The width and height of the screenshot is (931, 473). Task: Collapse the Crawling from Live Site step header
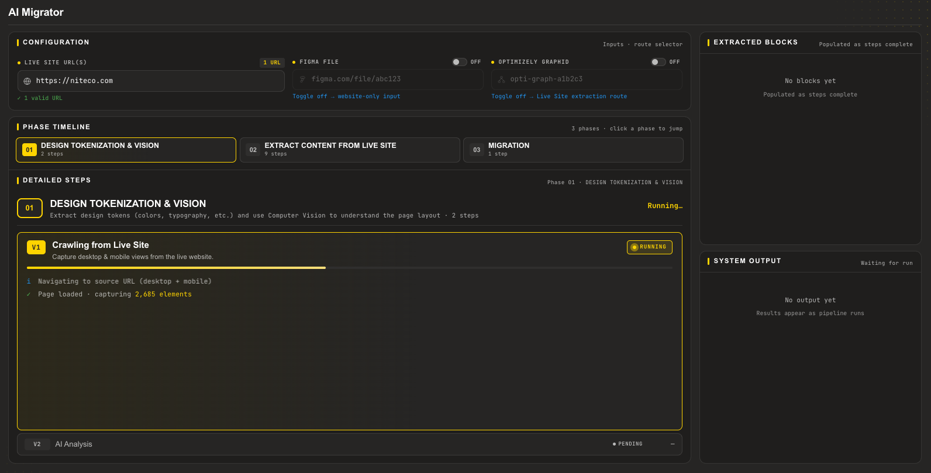350,250
